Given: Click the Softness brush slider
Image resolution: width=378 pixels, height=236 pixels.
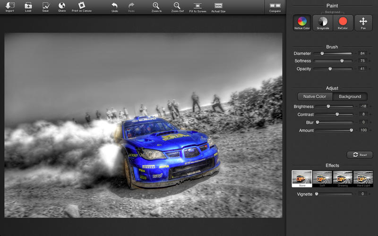Looking at the screenshot, I should point(333,61).
